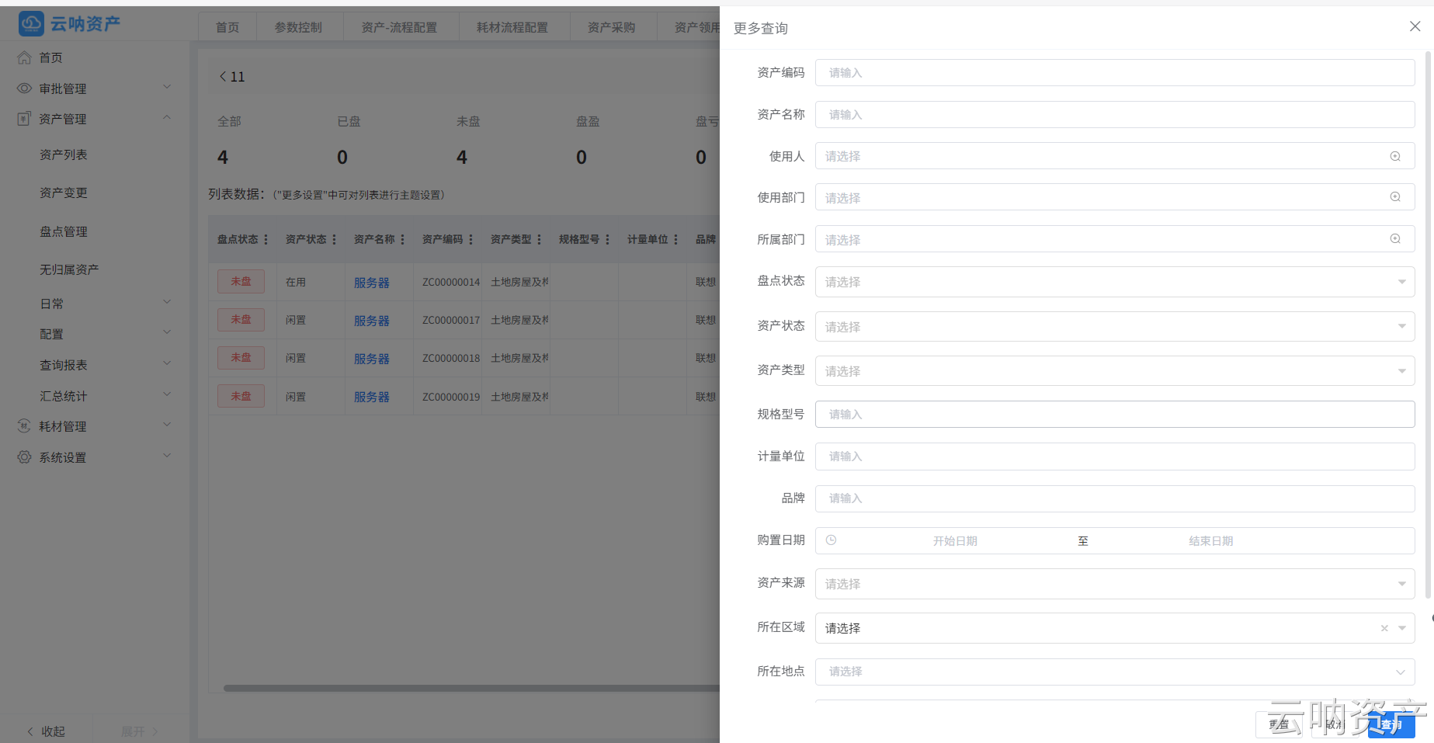Open the 规格型号 column menu dots
The width and height of the screenshot is (1434, 743).
tap(607, 239)
